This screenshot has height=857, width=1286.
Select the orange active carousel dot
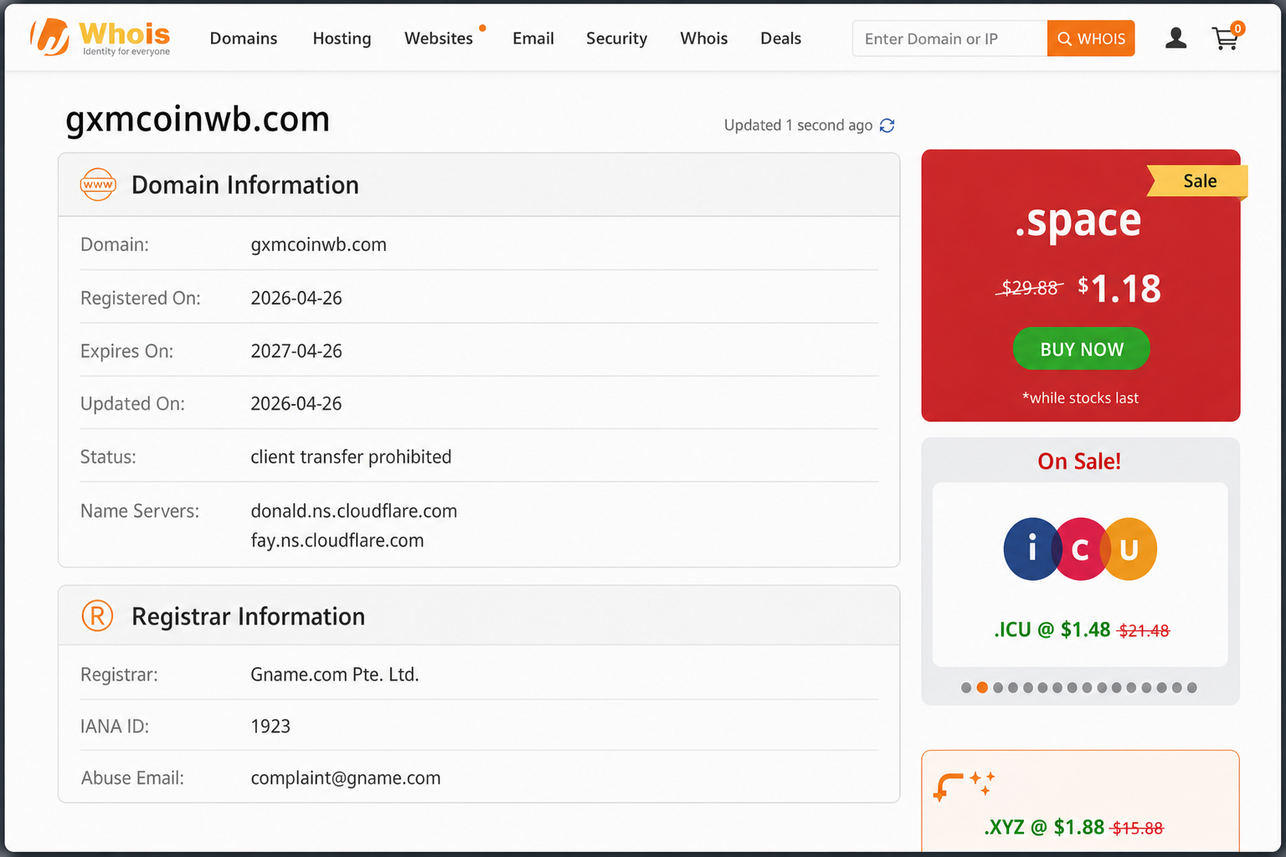982,688
